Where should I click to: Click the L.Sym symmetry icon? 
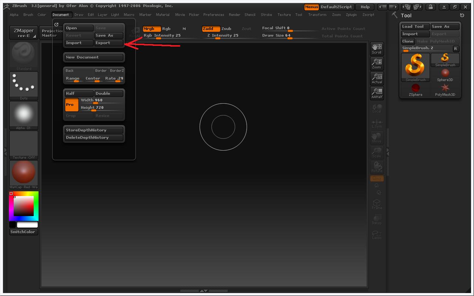[x=377, y=124]
